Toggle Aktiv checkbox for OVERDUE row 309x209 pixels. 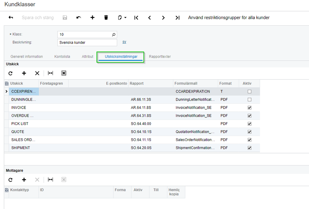(x=250, y=116)
